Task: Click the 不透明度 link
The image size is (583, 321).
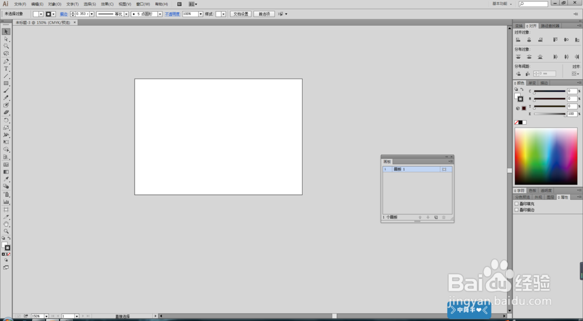Action: click(x=172, y=14)
